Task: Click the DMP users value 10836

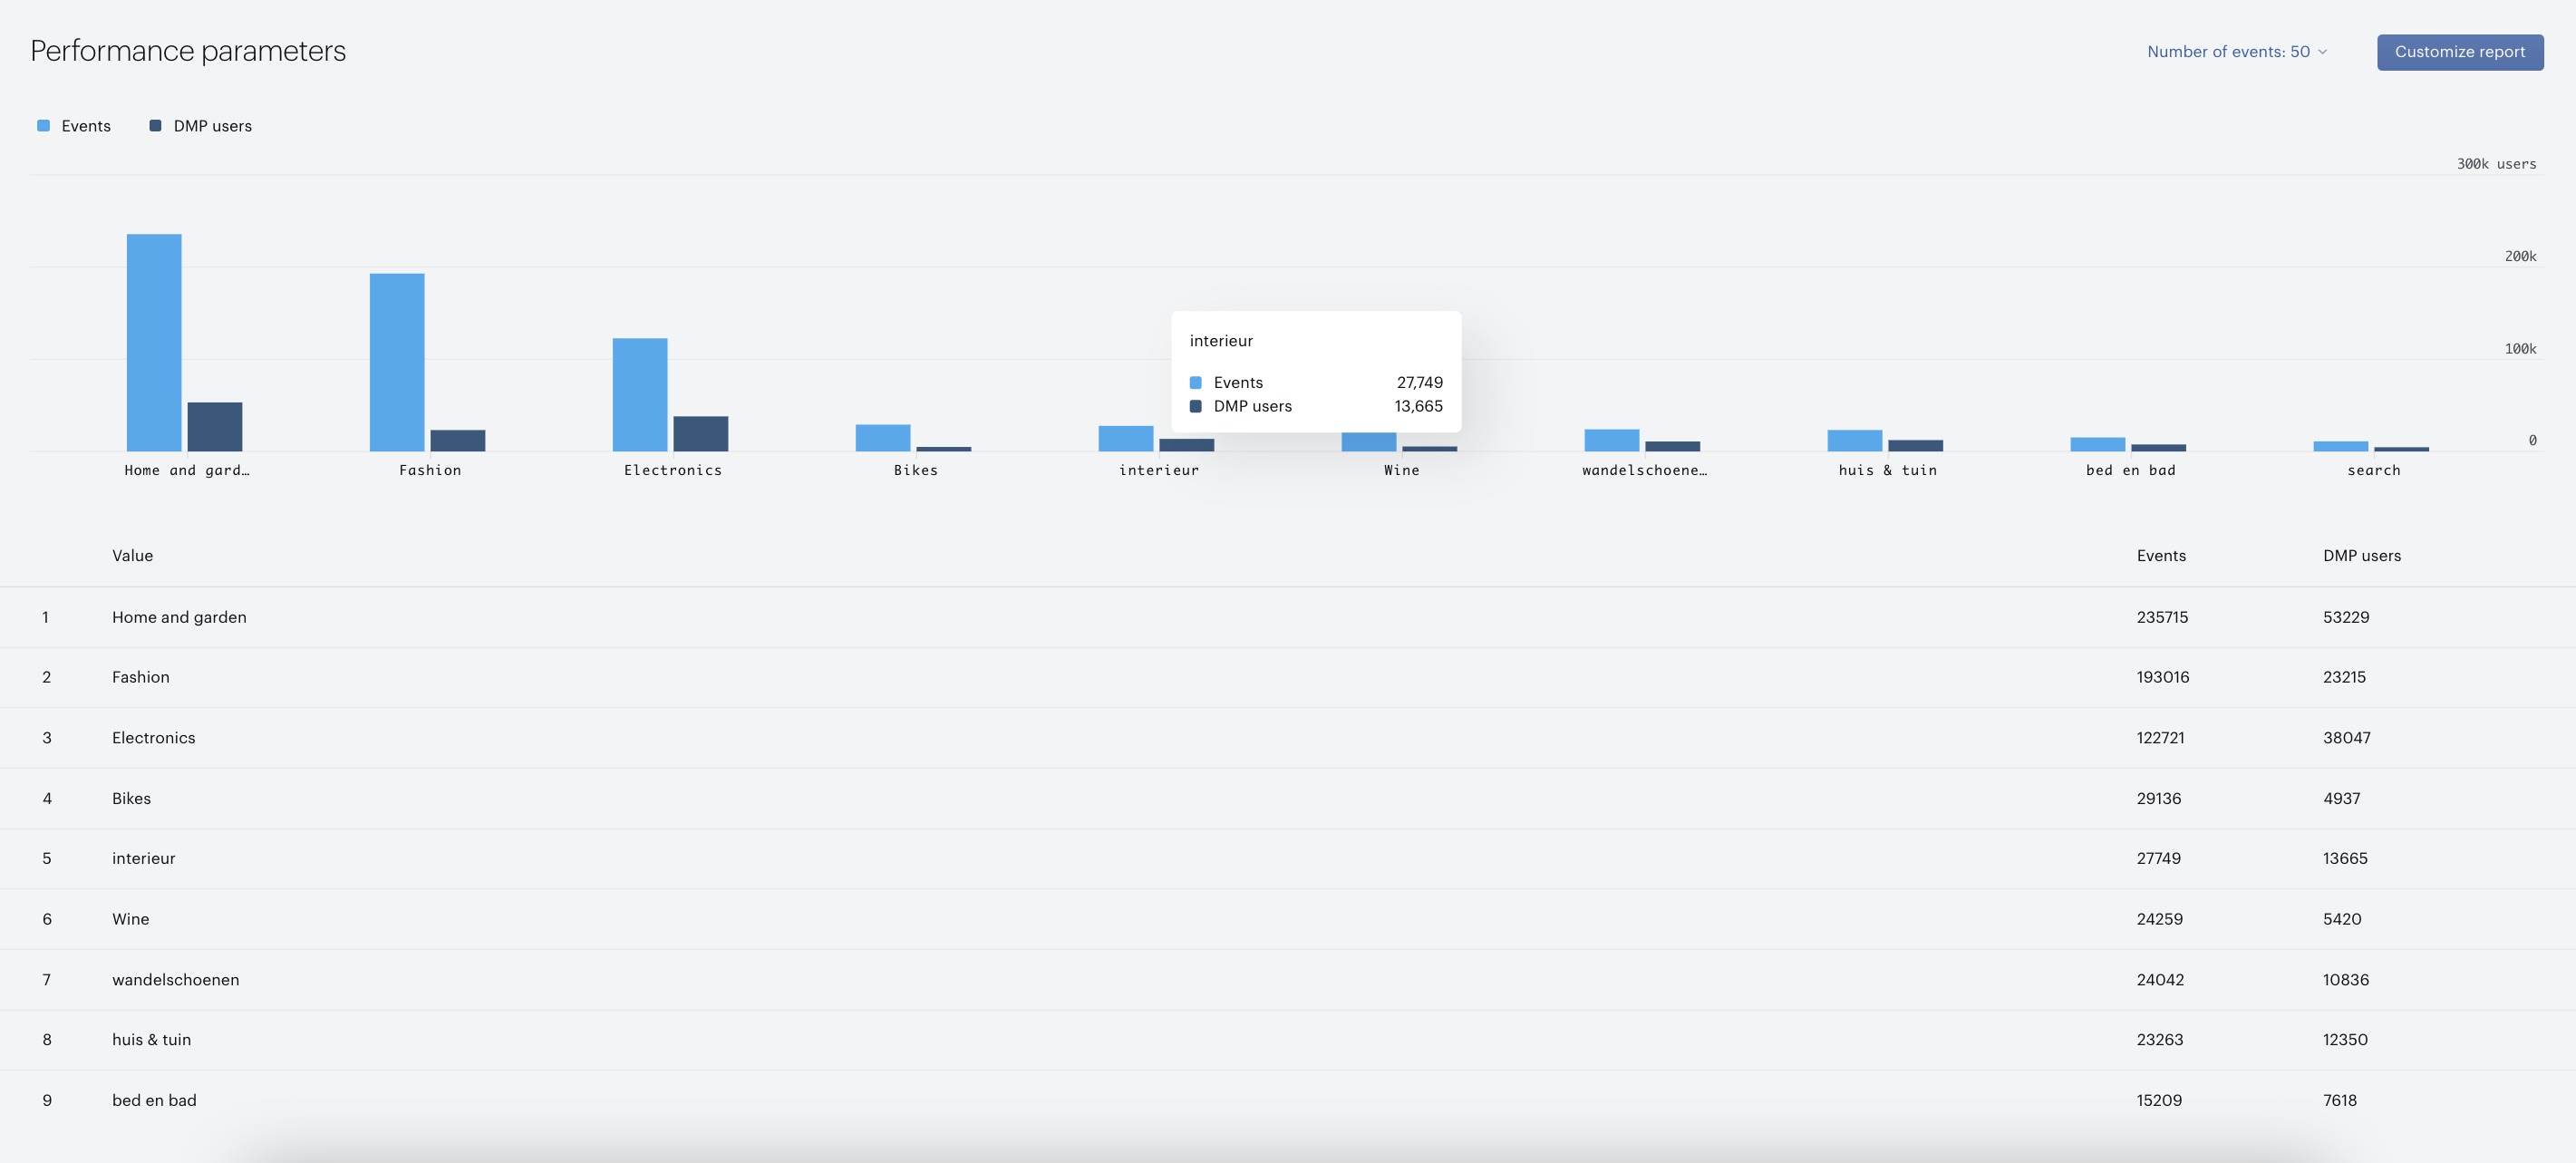Action: [2346, 980]
